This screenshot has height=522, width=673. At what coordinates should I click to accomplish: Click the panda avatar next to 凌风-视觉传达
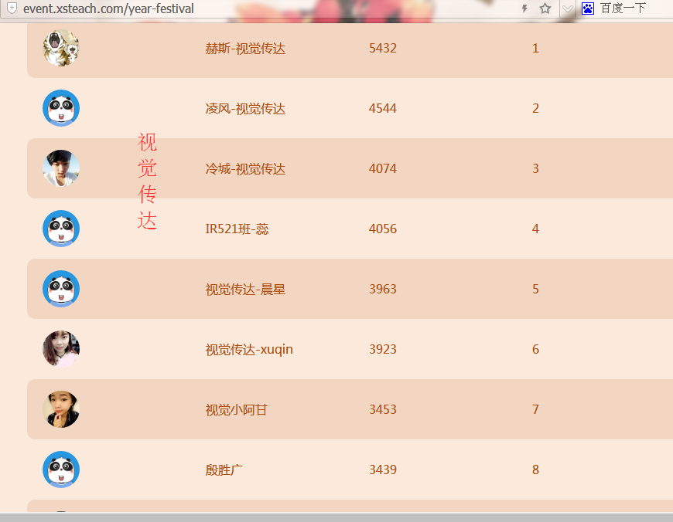point(60,108)
